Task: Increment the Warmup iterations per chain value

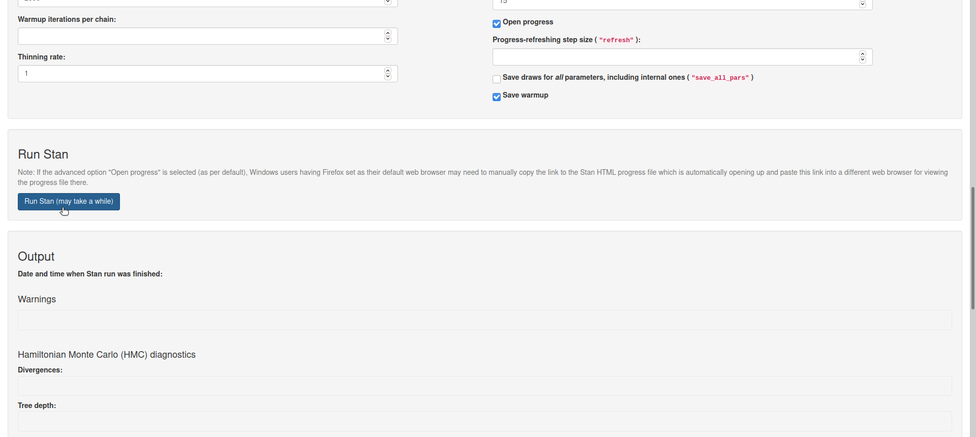Action: tap(388, 33)
